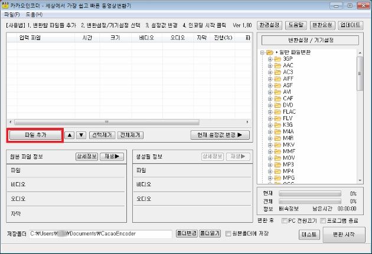Open 환경설정 preferences
Viewport: 372px width, 254px height.
[269, 25]
